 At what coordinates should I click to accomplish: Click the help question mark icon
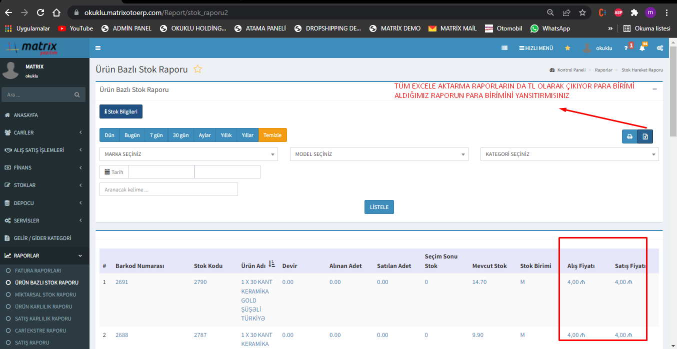626,48
